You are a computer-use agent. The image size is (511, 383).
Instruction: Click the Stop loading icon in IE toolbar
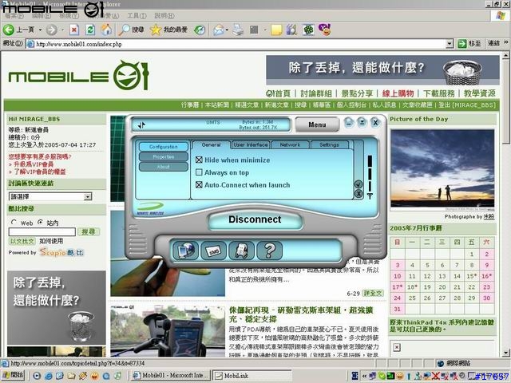point(74,30)
